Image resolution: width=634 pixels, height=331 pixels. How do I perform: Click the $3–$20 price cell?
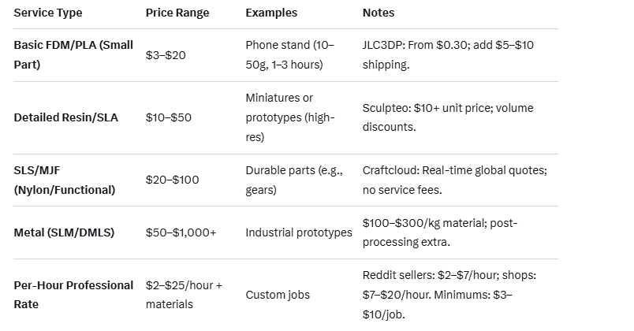[166, 54]
